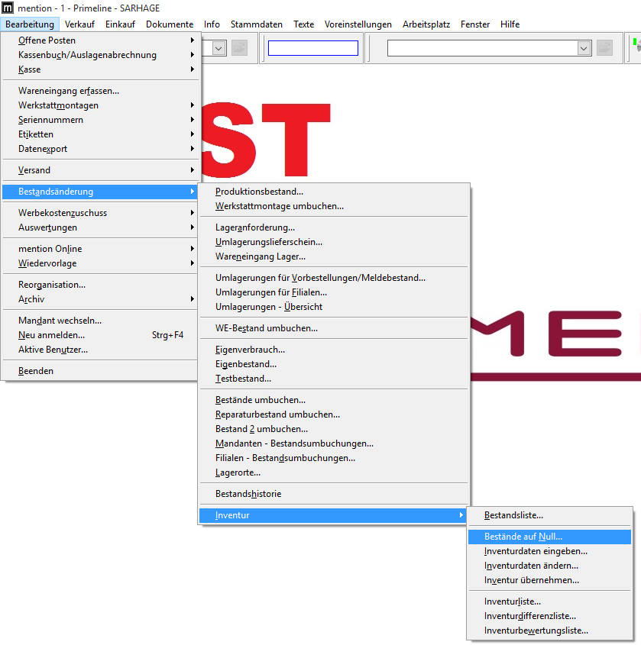Click the green icon at the toolbar's far right
This screenshot has height=645, width=641.
[635, 46]
